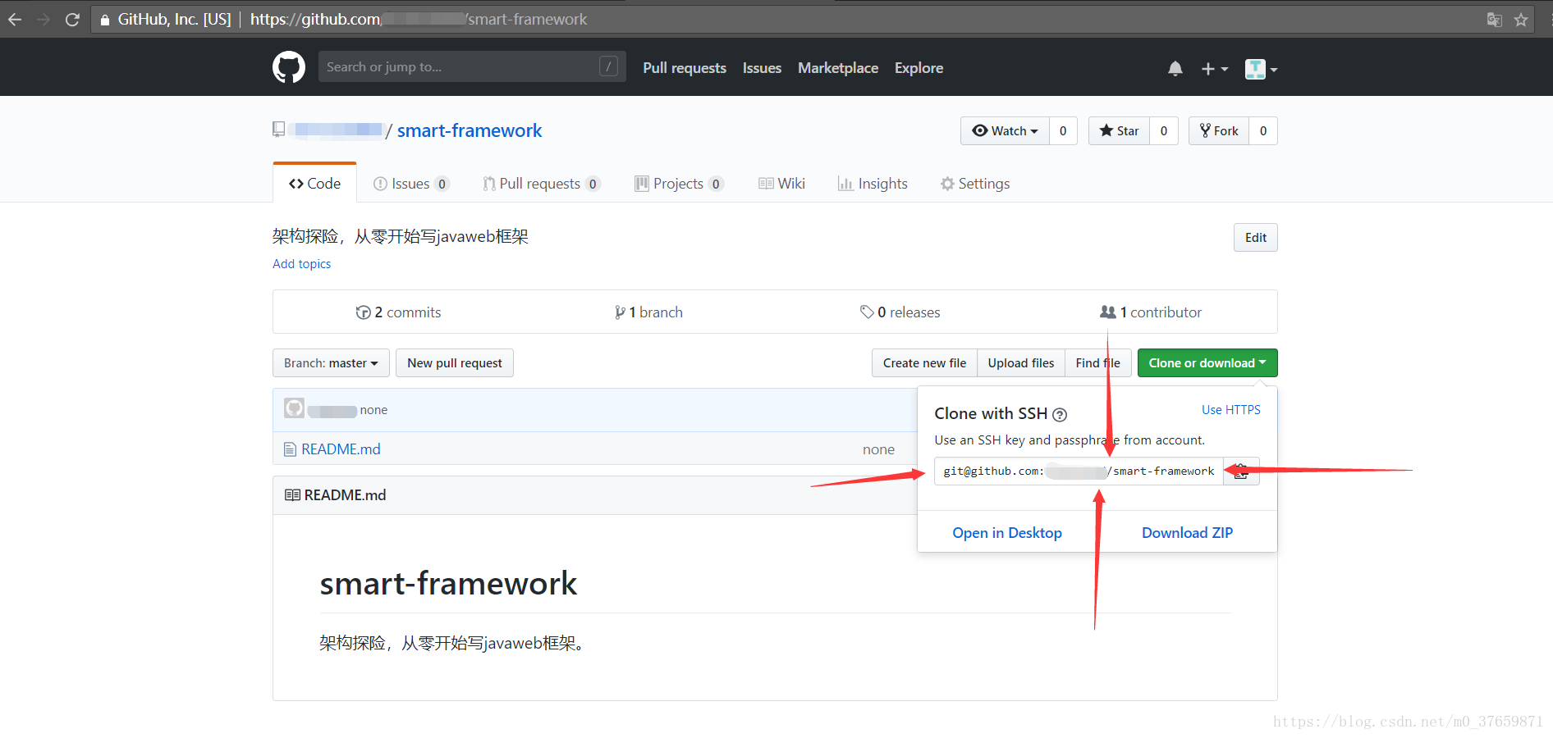View the 1 contributor page
Viewport: 1553px width, 738px height.
point(1151,312)
